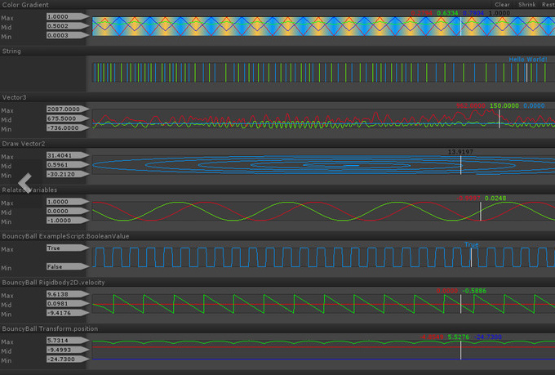Screen dimensions: 555x375
Task: Click the Shrink button
Action: point(526,5)
